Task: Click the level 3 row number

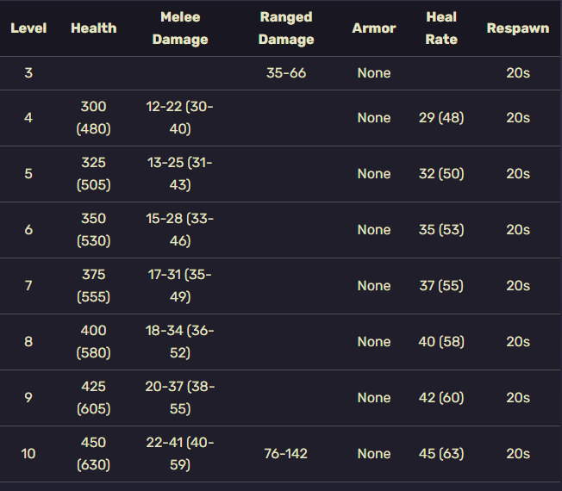Action: 28,73
